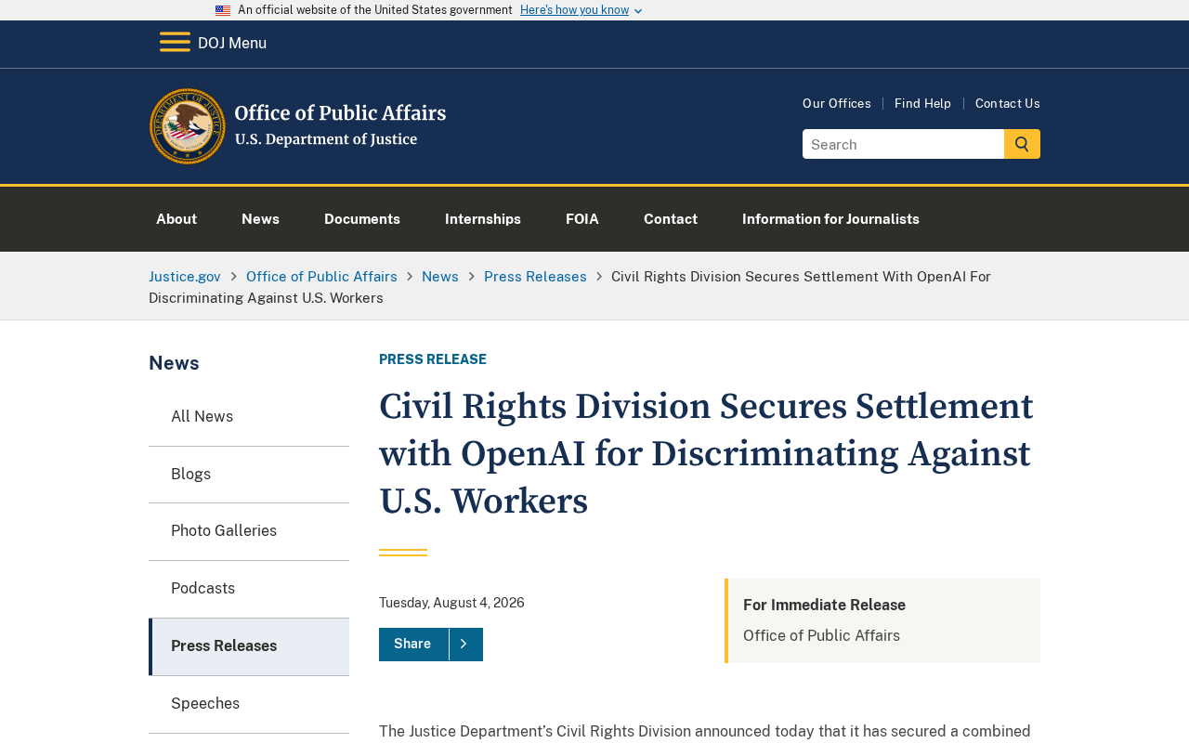
Task: Click the yellow search magnifier button
Action: (x=1022, y=144)
